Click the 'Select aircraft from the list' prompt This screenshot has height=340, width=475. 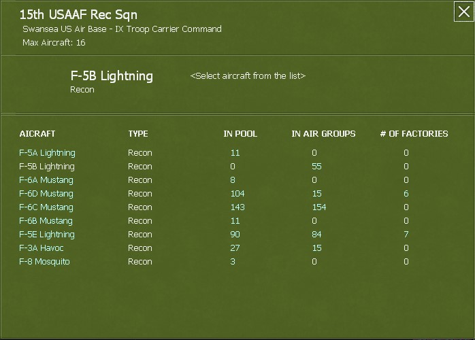[x=248, y=76]
